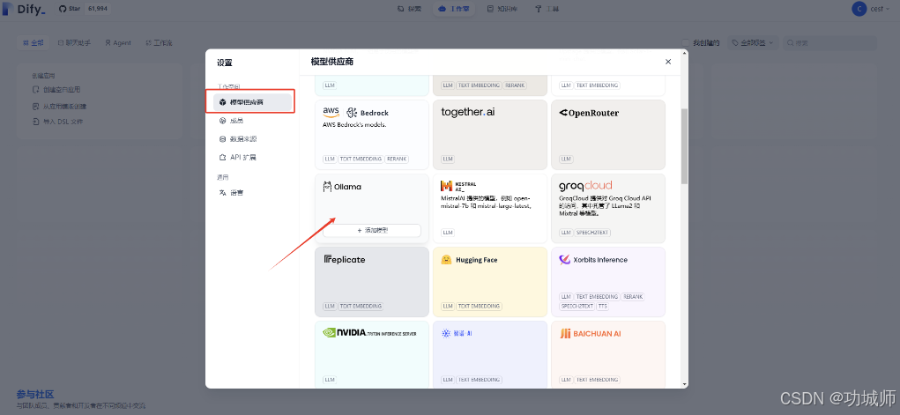Click the RERANK tag on AWS Bedrock card
This screenshot has width=900, height=415.
[397, 159]
